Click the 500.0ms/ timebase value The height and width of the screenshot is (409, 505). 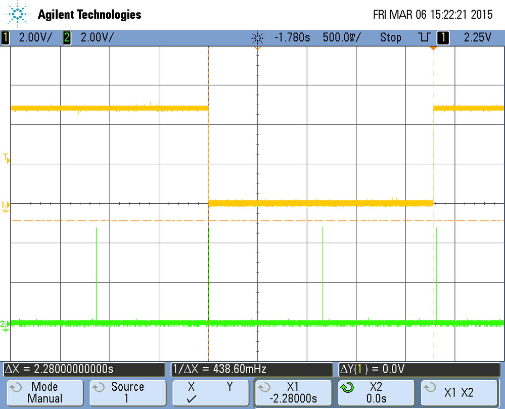click(x=342, y=38)
